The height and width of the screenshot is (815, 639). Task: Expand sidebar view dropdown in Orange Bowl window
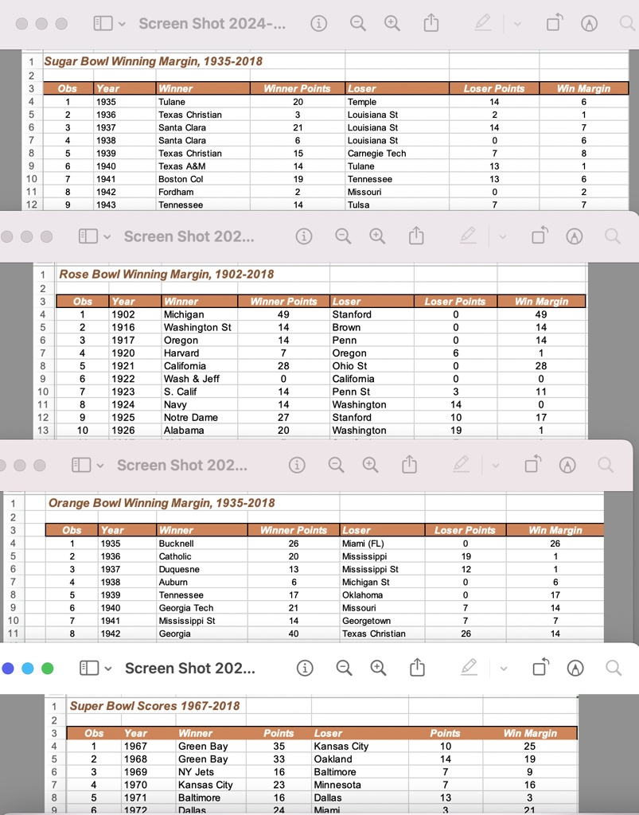tap(100, 466)
